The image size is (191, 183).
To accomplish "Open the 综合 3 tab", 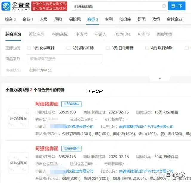I will [10, 19].
